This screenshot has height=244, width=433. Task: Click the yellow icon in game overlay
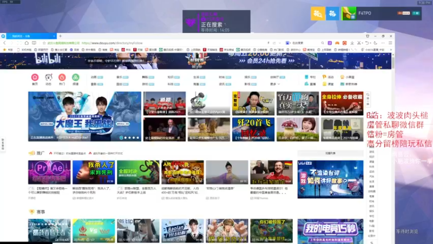coord(318,13)
